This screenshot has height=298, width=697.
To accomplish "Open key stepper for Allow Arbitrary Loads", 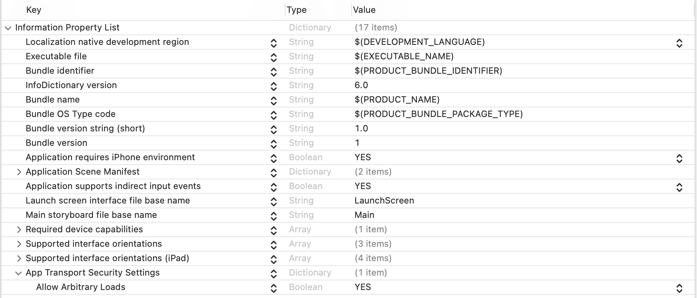I will pos(274,288).
